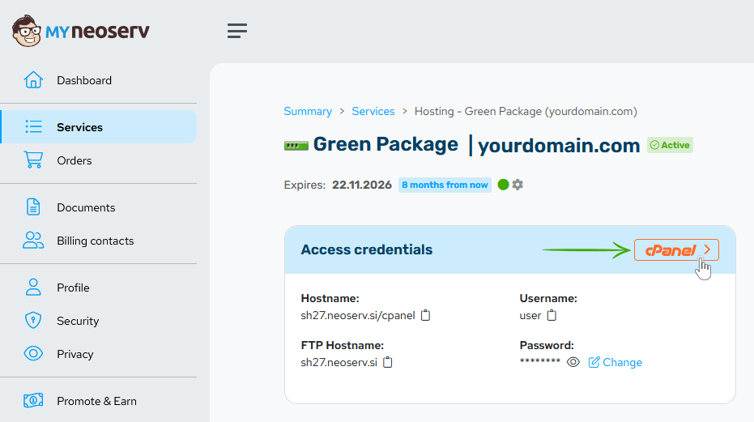Copy the sh27.neoserv.si/cpanel hostname
The height and width of the screenshot is (422, 754).
point(426,315)
